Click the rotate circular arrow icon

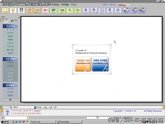click(x=102, y=11)
